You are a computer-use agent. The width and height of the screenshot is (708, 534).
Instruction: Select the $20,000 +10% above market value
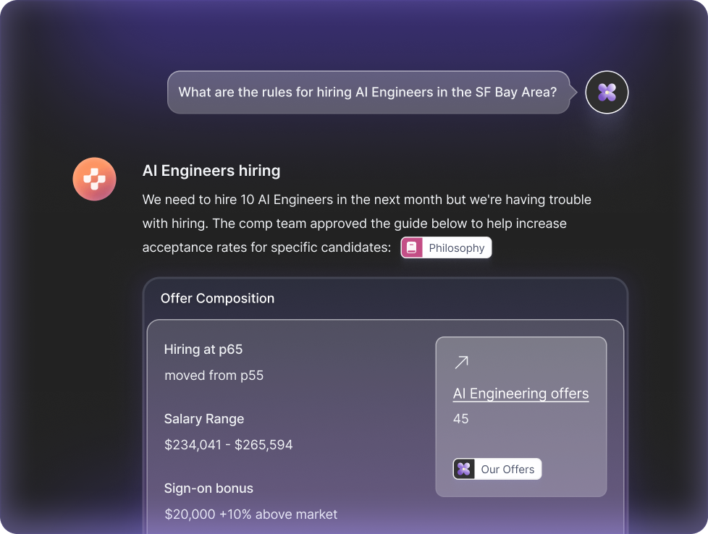point(251,514)
